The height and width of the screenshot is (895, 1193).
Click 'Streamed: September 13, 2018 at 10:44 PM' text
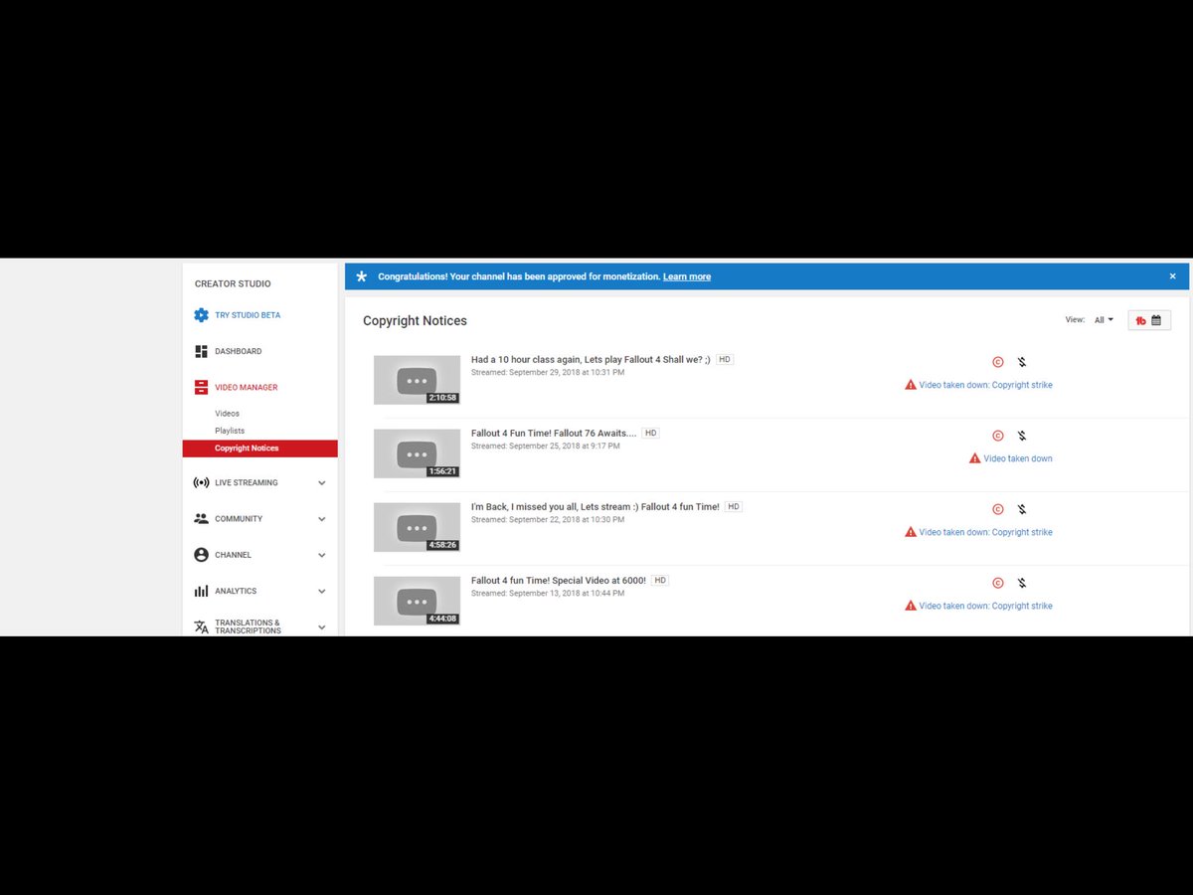(x=548, y=593)
